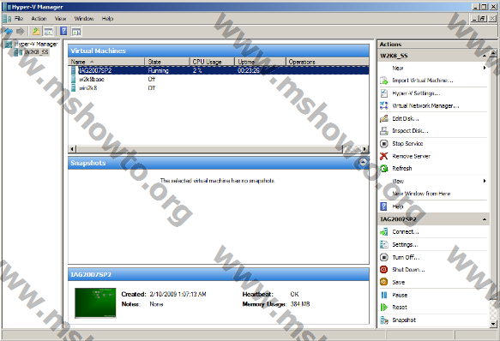
Task: Click the red Shut Down icon
Action: [384, 270]
